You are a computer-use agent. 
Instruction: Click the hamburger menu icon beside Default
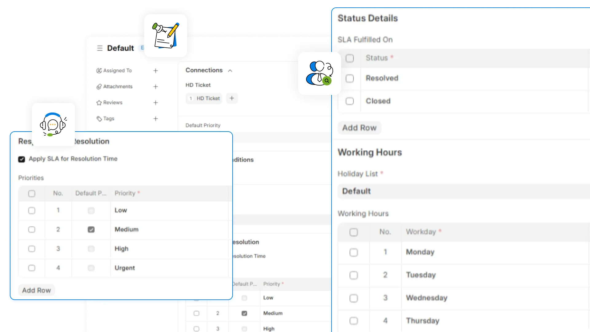100,48
